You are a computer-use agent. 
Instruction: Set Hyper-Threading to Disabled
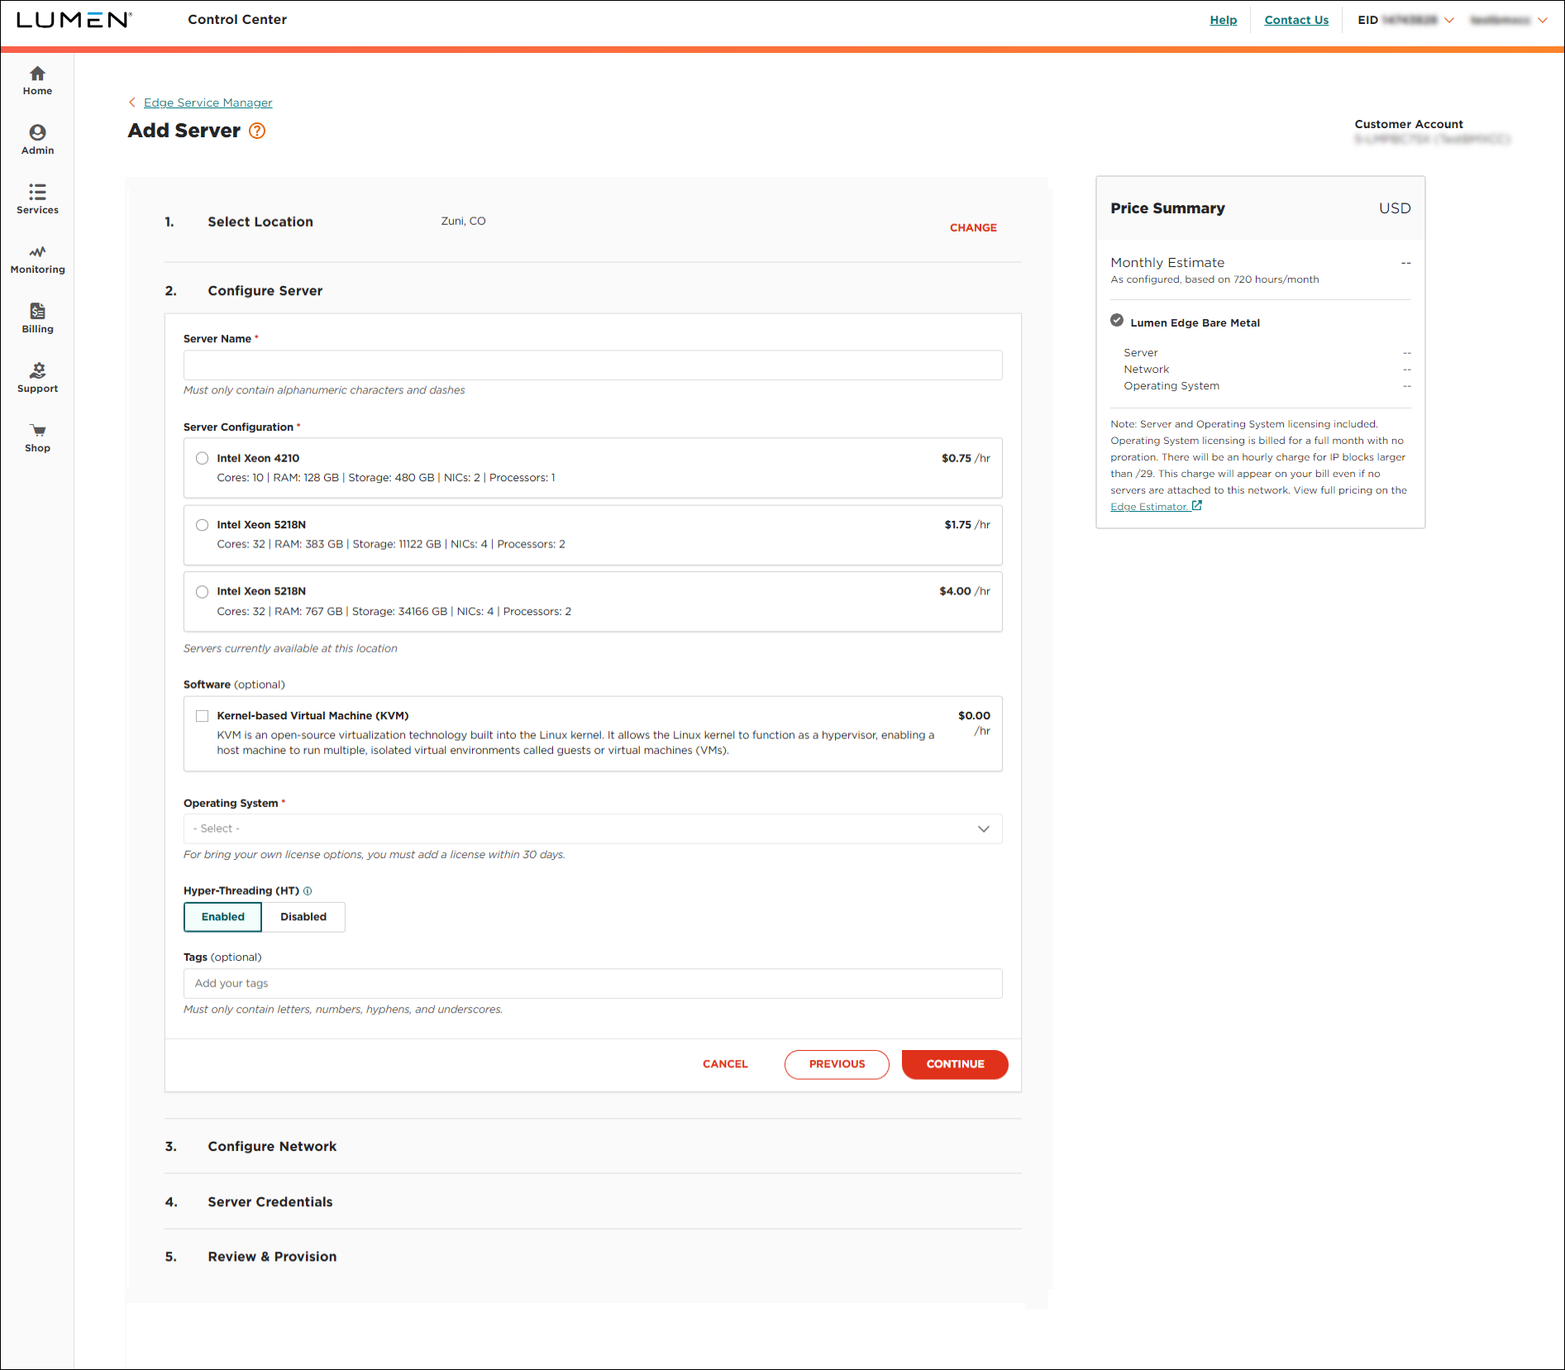click(303, 917)
